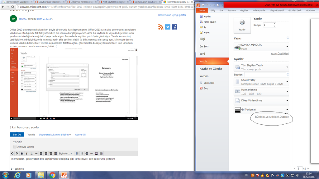Open the Dosya ribbon tab

202,10
